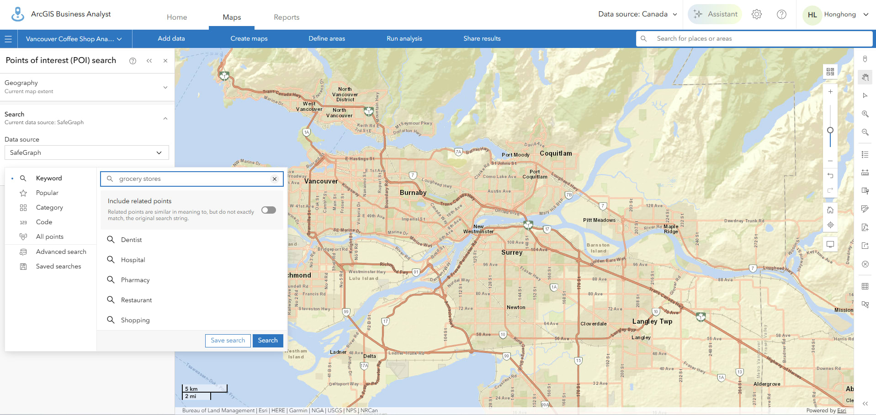
Task: Collapse the Search section
Action: (87, 118)
